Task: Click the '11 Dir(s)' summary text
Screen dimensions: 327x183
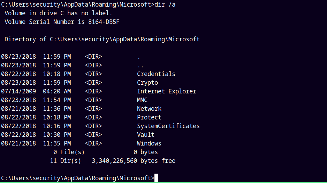Action: tap(65, 161)
